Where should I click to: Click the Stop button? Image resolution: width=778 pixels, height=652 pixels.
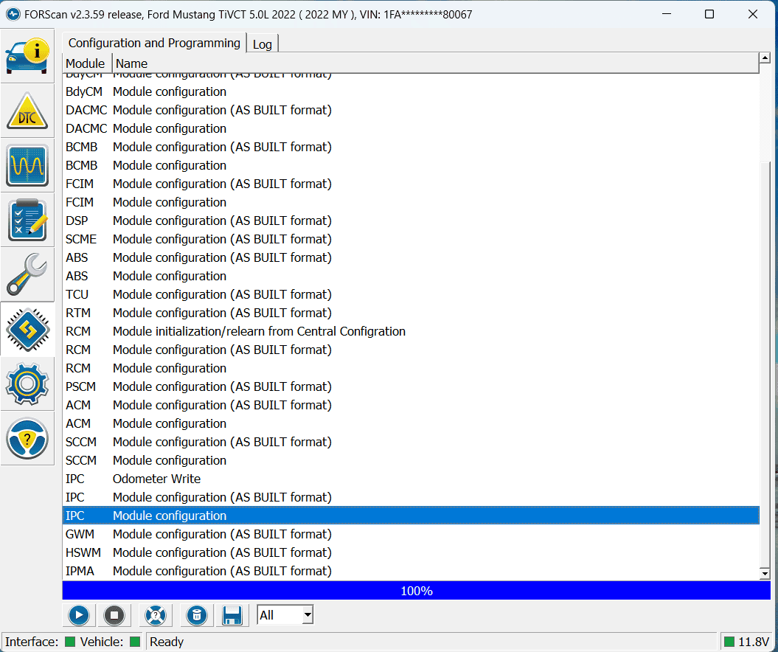click(114, 615)
